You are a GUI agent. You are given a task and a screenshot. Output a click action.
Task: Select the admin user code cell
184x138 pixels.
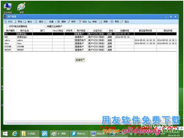10,40
